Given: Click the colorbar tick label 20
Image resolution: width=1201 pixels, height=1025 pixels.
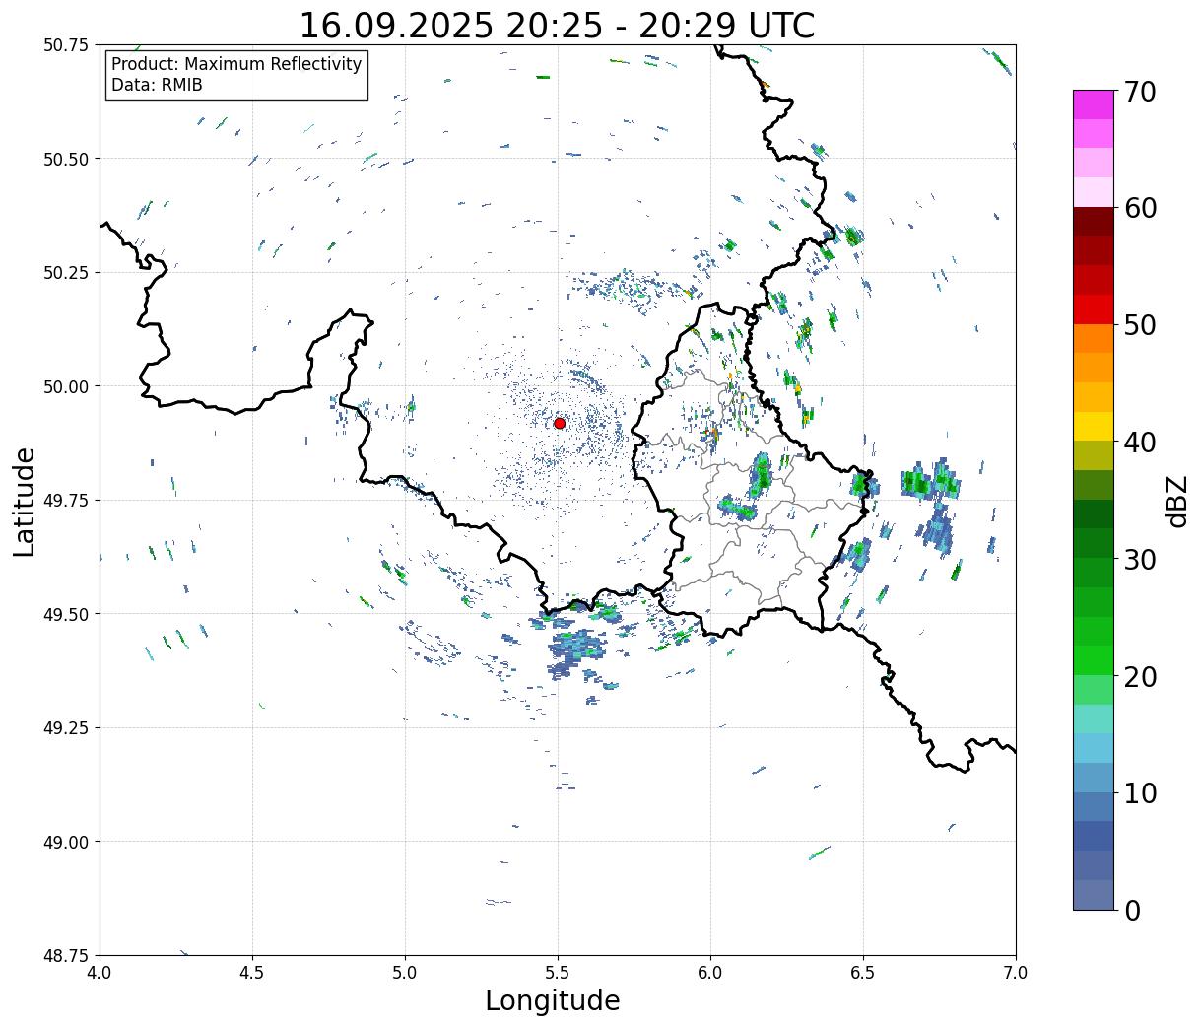Looking at the screenshot, I should (x=1140, y=677).
